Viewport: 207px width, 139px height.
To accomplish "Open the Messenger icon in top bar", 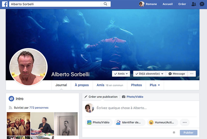I will (202, 4).
